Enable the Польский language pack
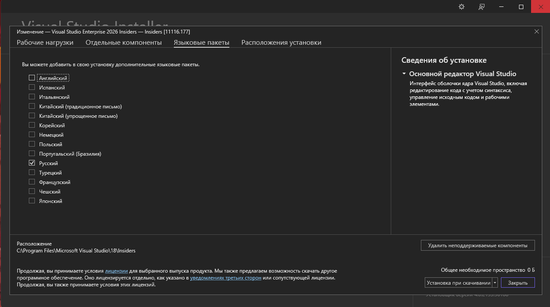 [x=32, y=144]
